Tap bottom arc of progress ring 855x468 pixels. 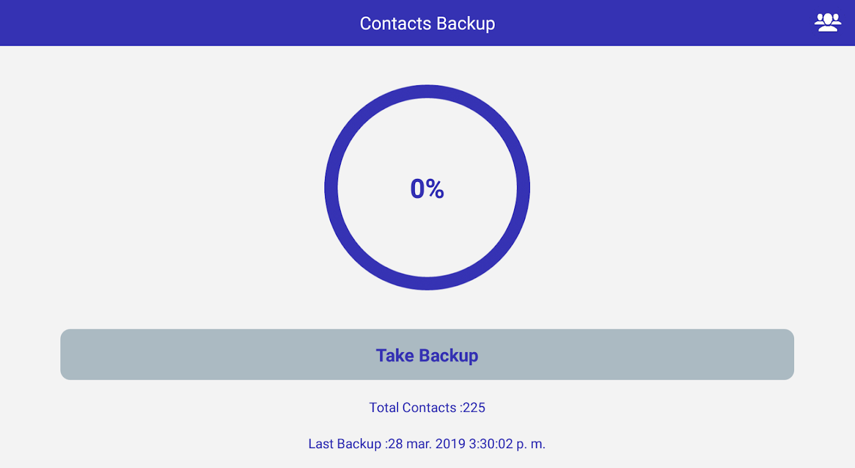tap(427, 283)
